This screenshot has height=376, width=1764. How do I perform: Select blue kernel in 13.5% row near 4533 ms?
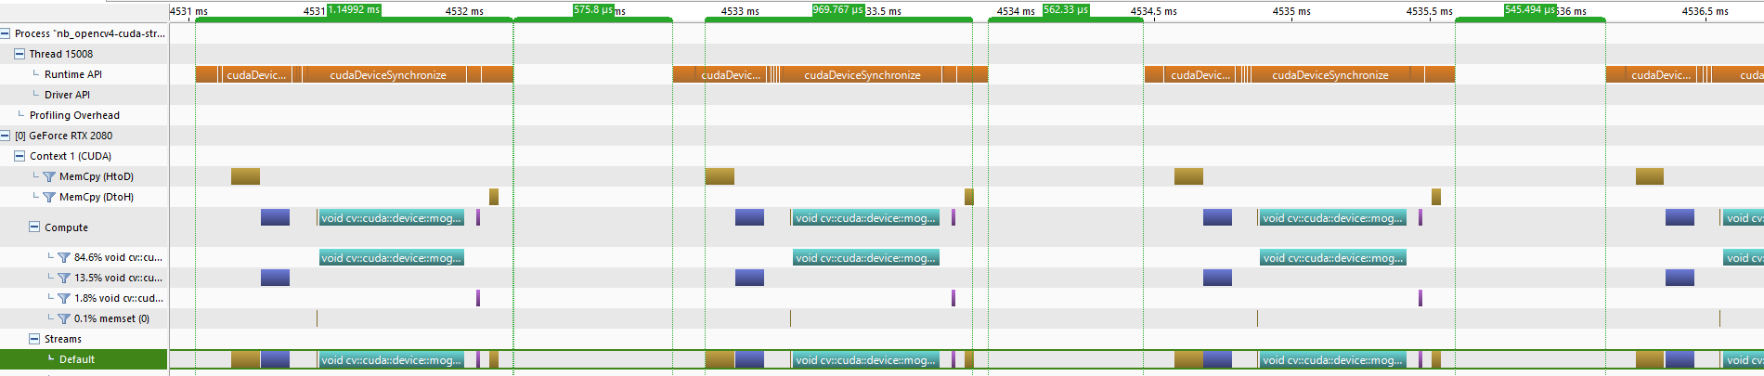pos(749,278)
